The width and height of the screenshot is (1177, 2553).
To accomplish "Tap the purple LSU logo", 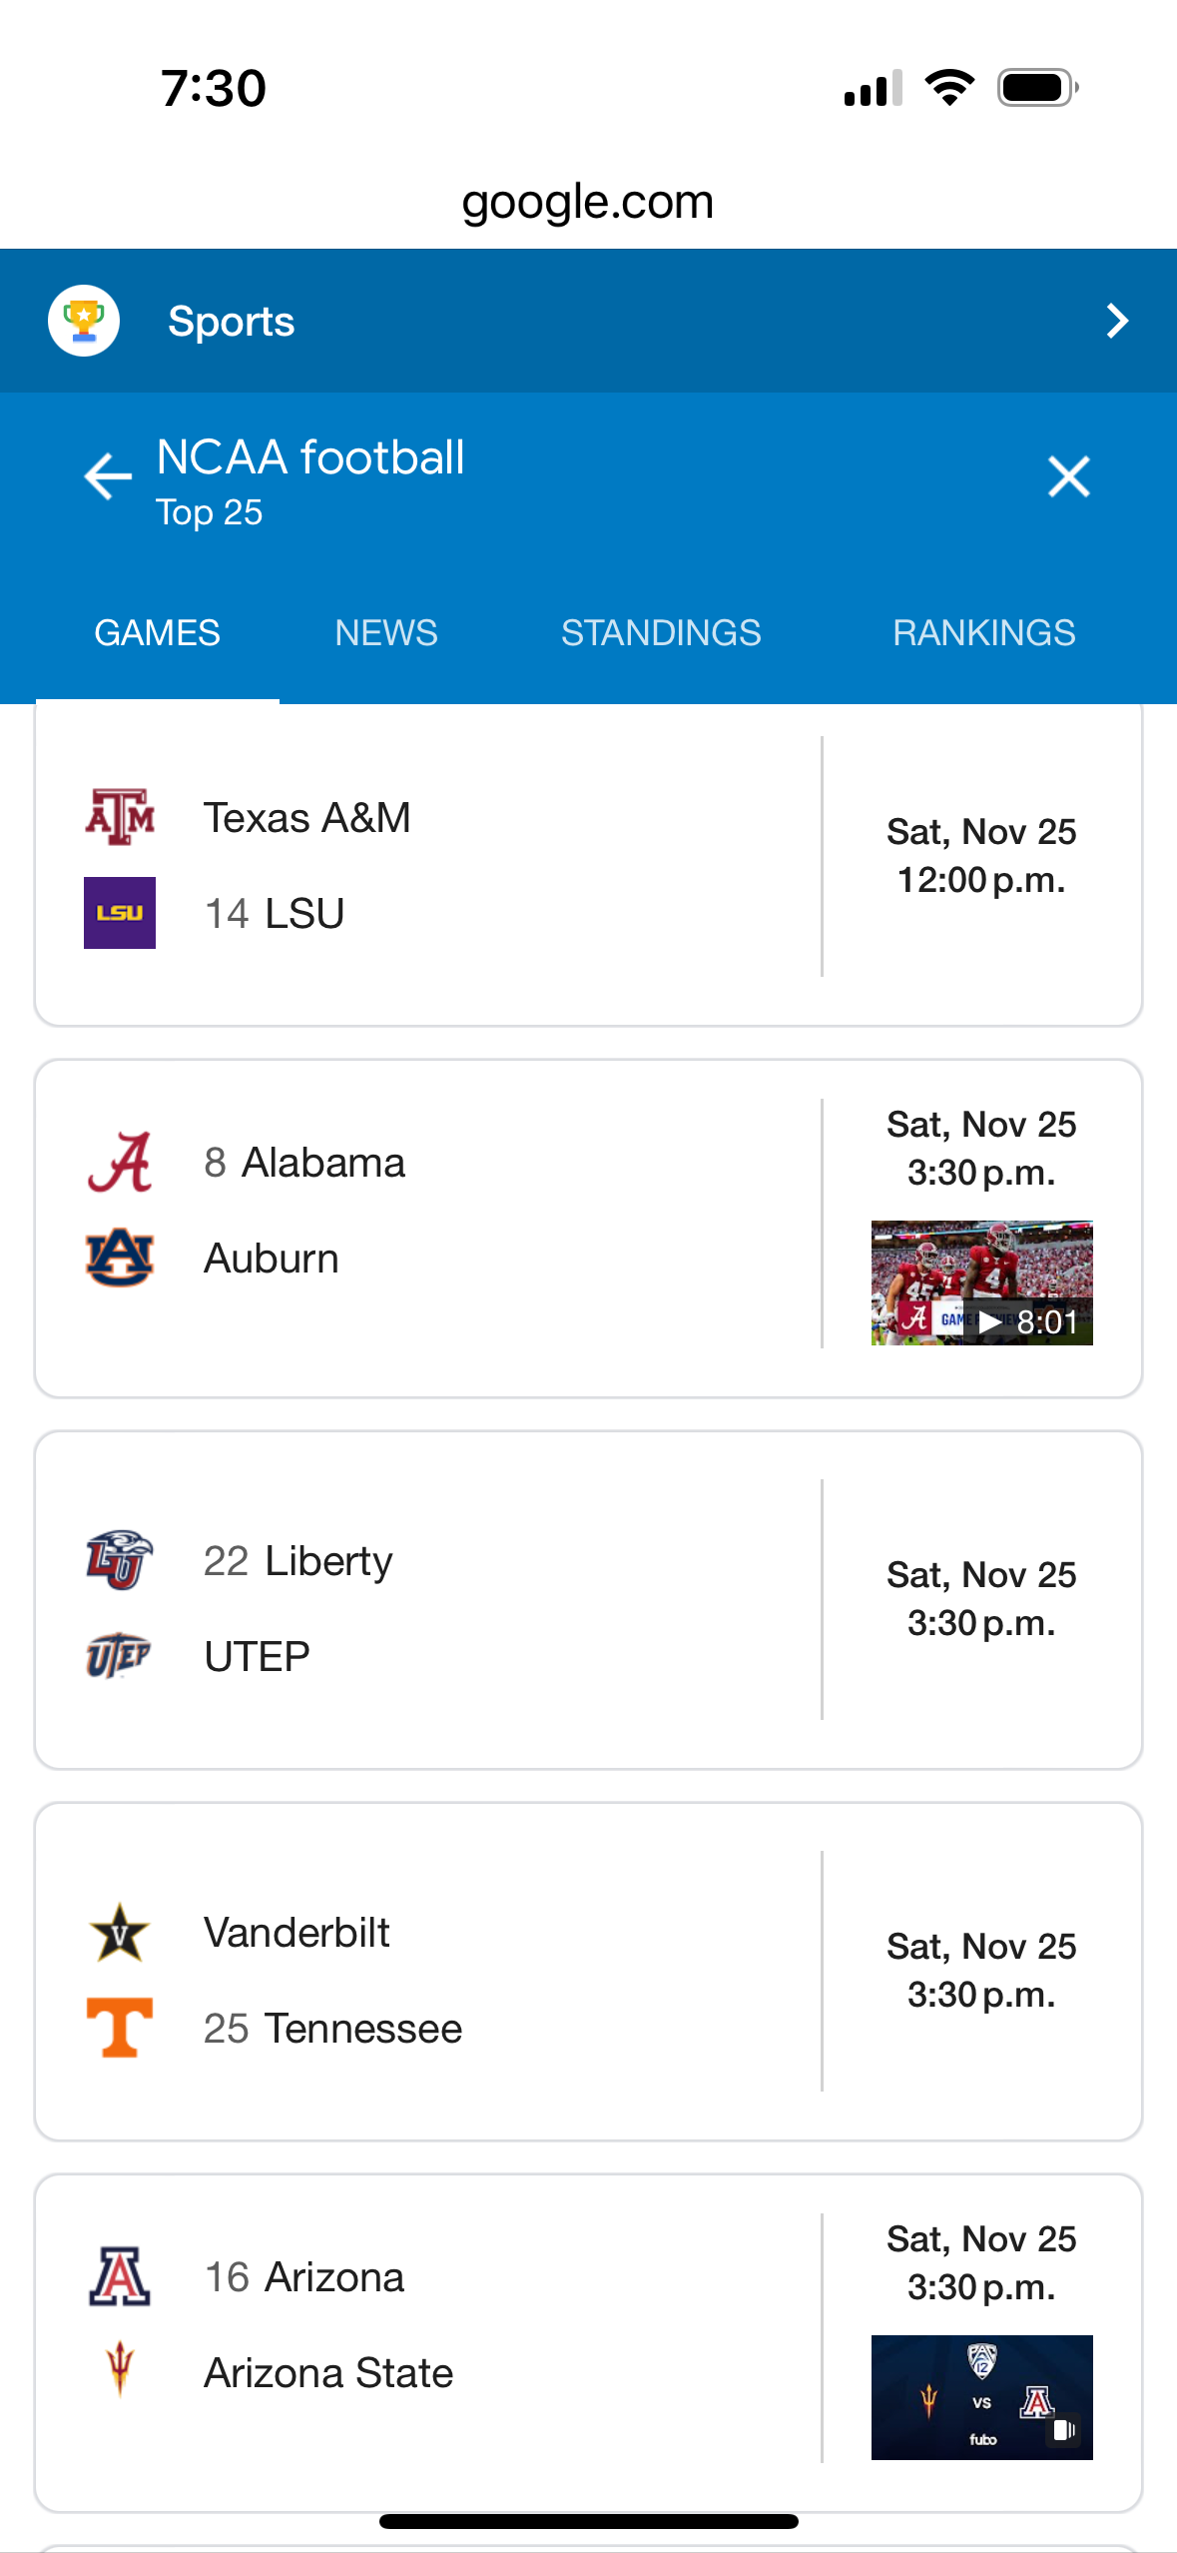I will 120,913.
